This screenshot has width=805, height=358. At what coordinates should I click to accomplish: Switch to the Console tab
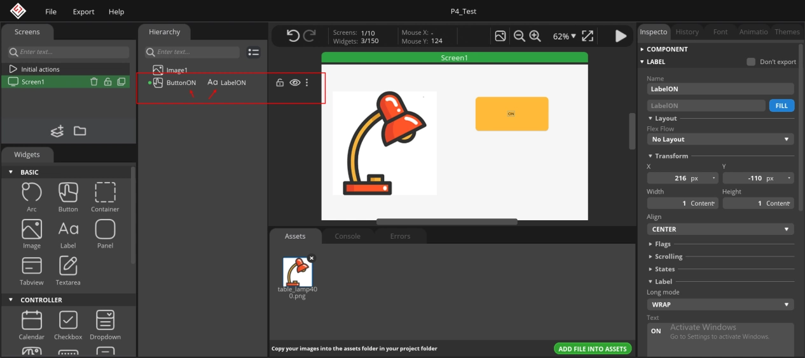click(347, 236)
